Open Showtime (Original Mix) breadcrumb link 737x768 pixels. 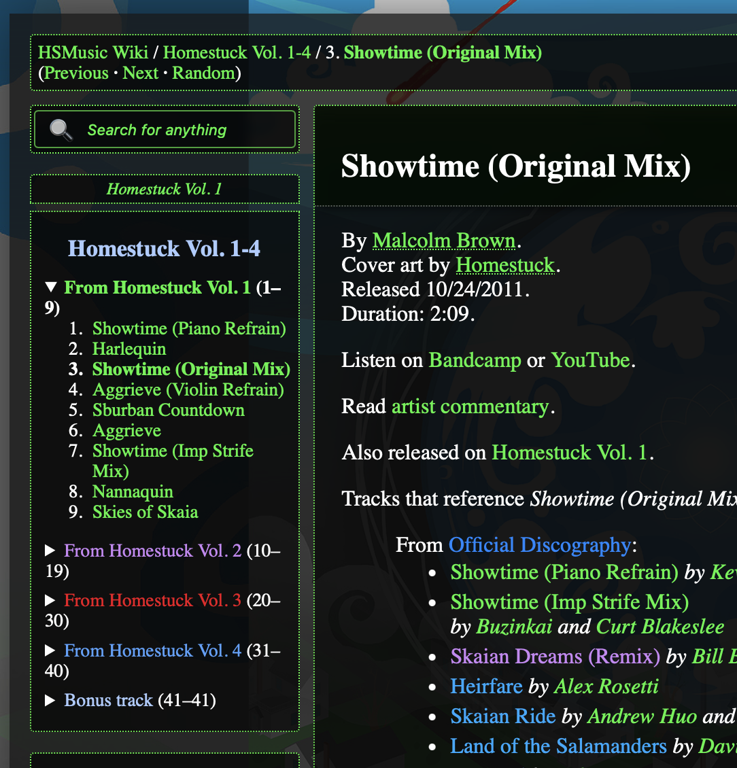tap(443, 52)
